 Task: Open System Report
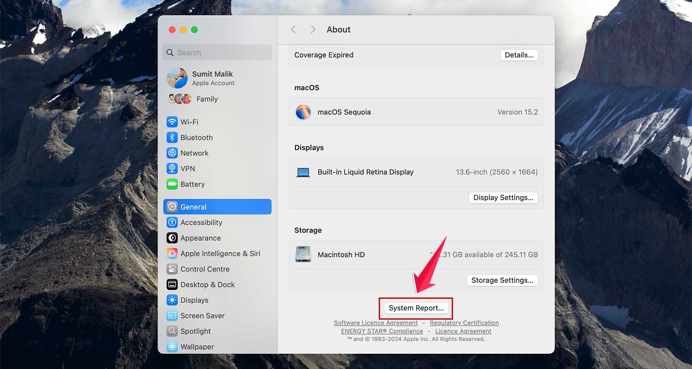pyautogui.click(x=415, y=308)
